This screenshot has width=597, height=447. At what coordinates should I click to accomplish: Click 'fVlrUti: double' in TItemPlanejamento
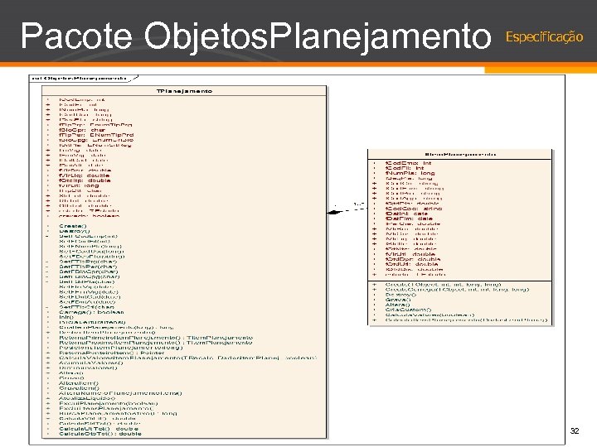click(410, 254)
